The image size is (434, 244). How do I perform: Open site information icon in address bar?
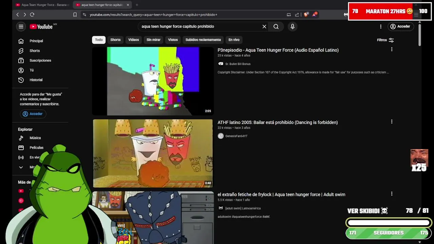(84, 15)
